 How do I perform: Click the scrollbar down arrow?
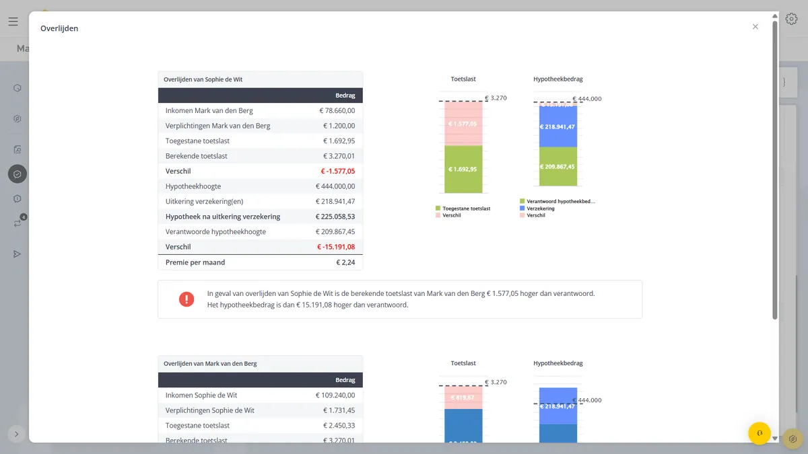(x=775, y=439)
